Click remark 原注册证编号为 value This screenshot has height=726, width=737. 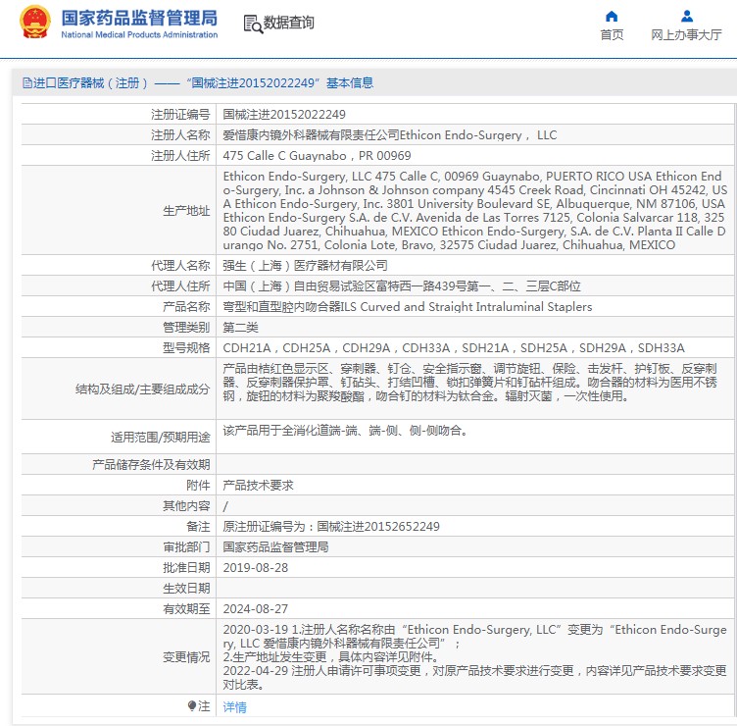pyautogui.click(x=331, y=527)
